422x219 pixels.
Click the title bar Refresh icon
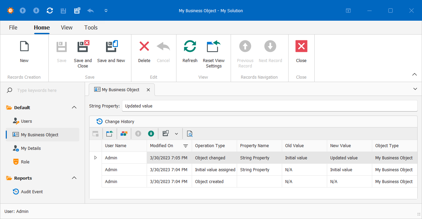pyautogui.click(x=50, y=11)
